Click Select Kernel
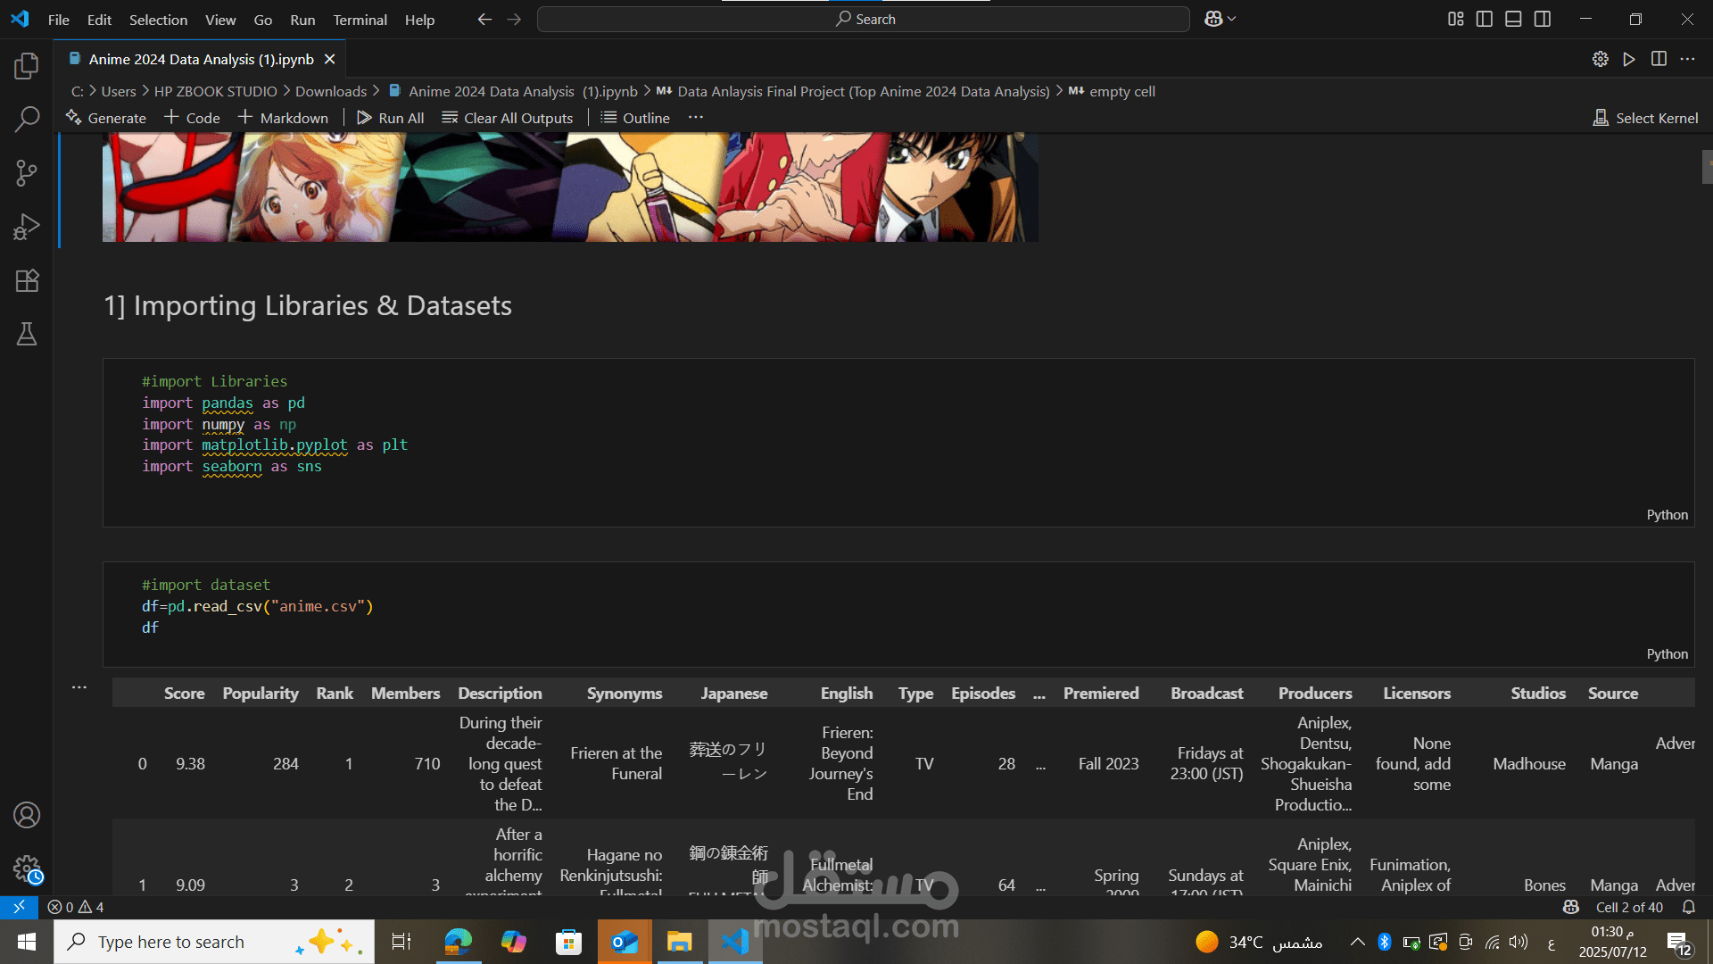 click(x=1646, y=118)
